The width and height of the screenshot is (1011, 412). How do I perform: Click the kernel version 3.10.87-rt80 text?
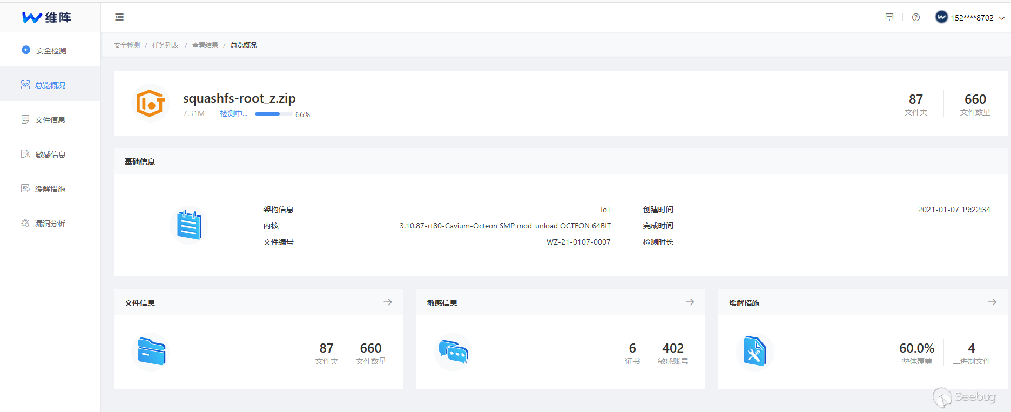[x=505, y=226]
